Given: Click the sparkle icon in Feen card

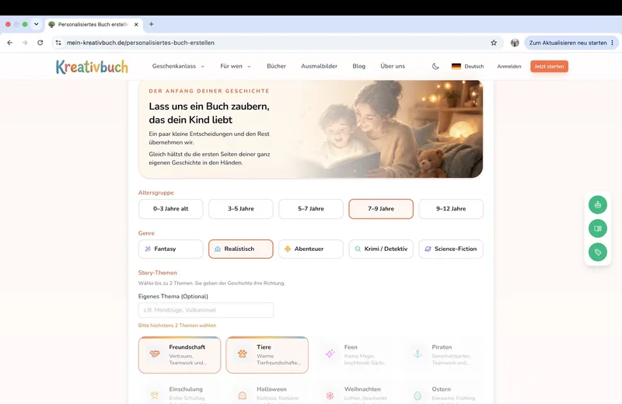Looking at the screenshot, I should [330, 353].
